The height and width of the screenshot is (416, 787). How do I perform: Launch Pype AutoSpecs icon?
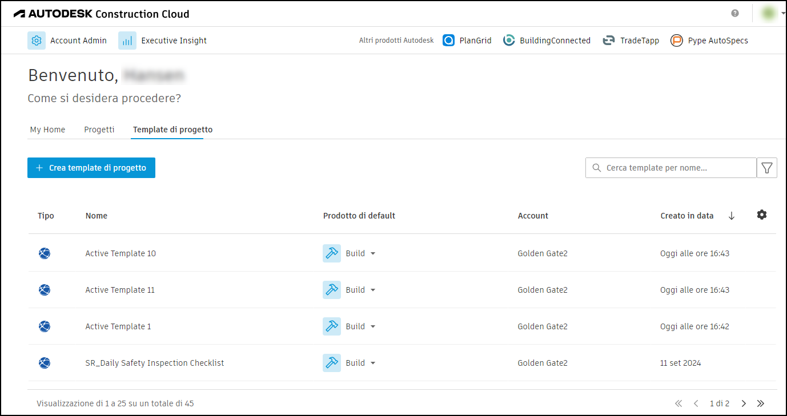677,41
